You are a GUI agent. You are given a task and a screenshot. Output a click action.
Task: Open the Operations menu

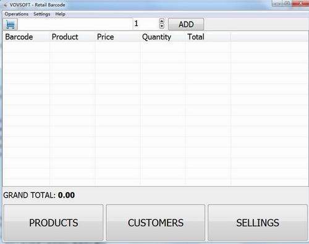pos(17,14)
